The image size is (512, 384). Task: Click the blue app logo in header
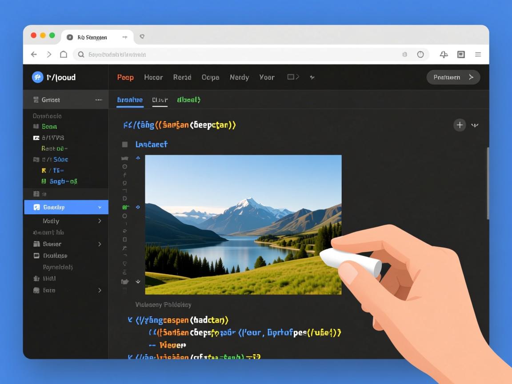[x=37, y=77]
